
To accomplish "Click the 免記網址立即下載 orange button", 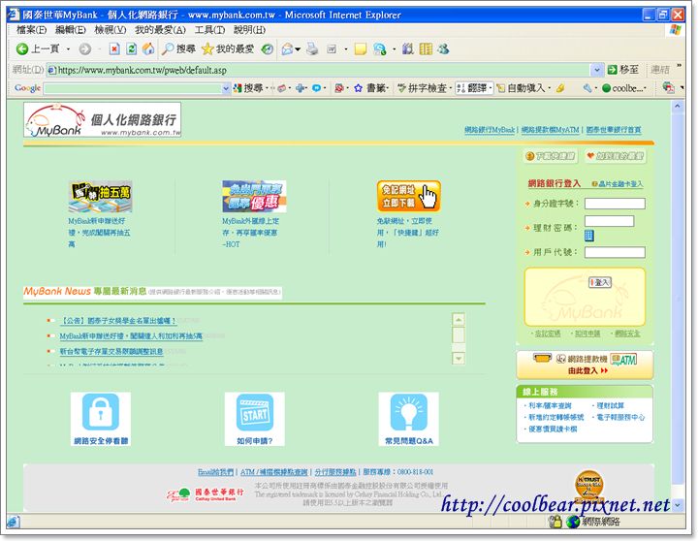I will click(408, 196).
